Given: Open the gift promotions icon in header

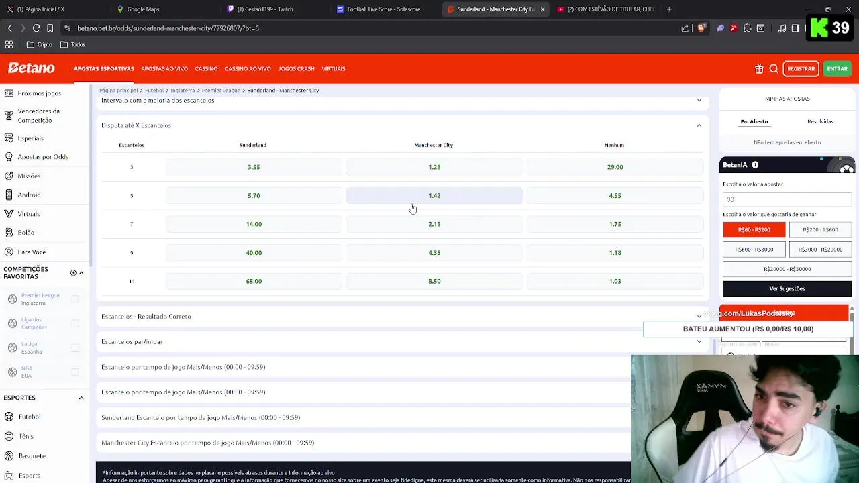Looking at the screenshot, I should point(759,68).
